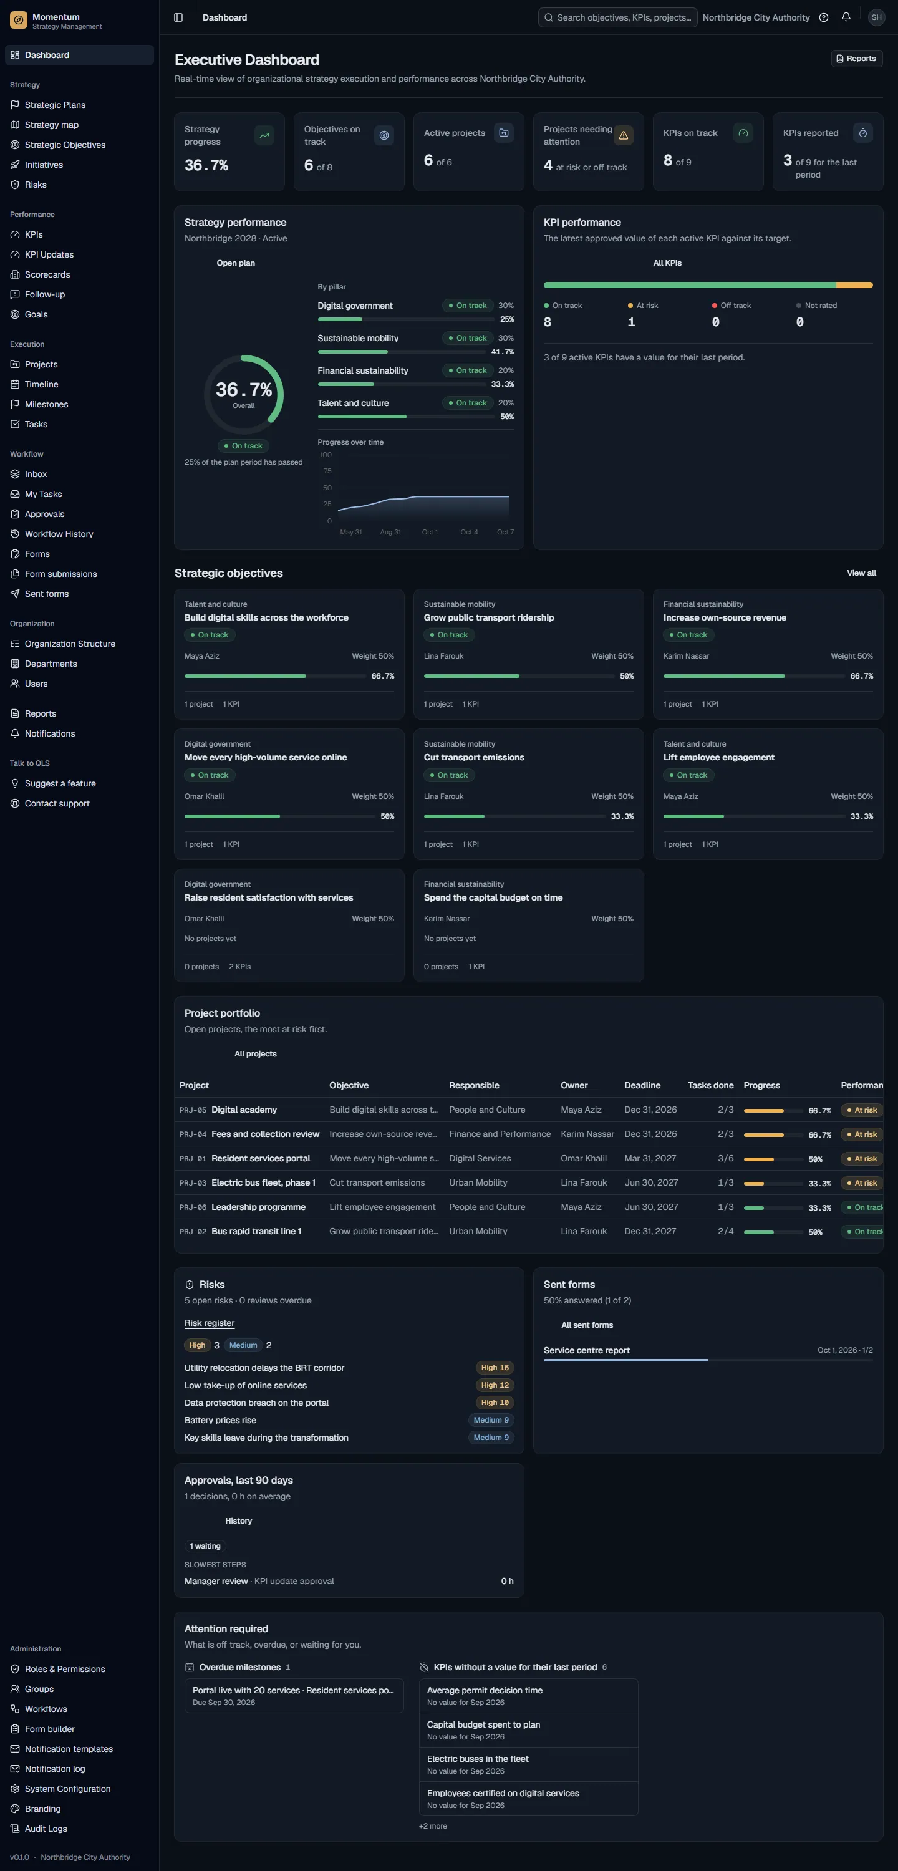The height and width of the screenshot is (1871, 898).
Task: Open All sent forms link
Action: (587, 1325)
